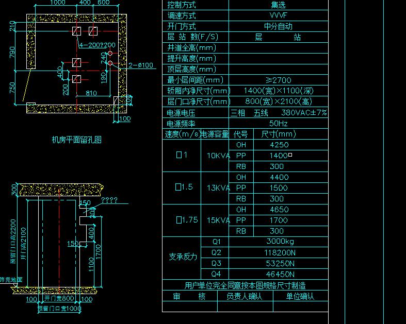Click the 50Hz value
406x324 pixels.
279,123
